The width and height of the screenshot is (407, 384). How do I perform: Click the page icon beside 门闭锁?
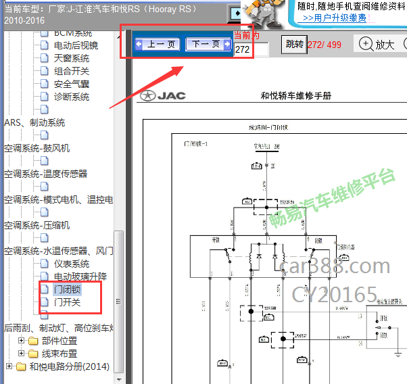tap(45, 289)
